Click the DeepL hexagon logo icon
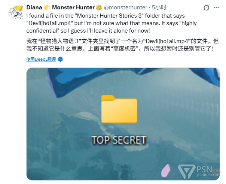This screenshot has height=184, width=226. [60, 59]
